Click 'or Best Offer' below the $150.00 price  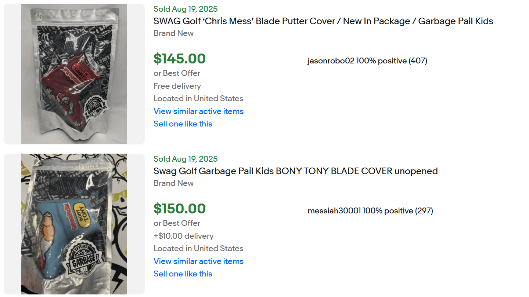pyautogui.click(x=177, y=223)
